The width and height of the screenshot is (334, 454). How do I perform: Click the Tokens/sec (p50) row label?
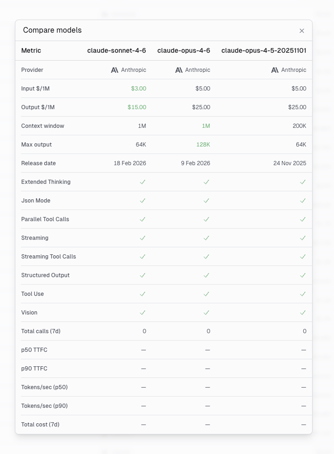[44, 387]
